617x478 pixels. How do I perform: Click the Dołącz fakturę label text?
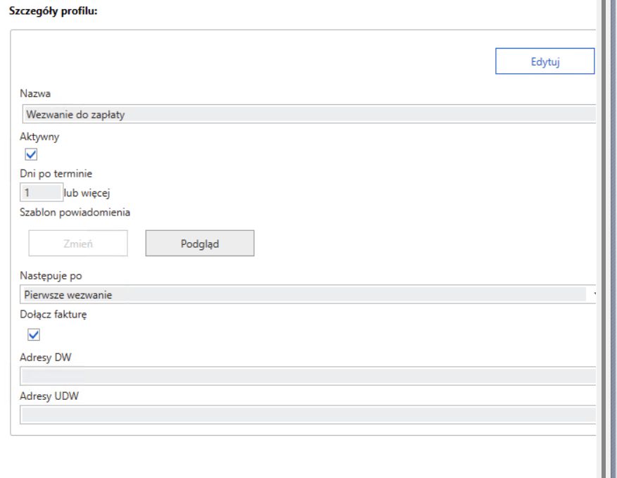53,315
